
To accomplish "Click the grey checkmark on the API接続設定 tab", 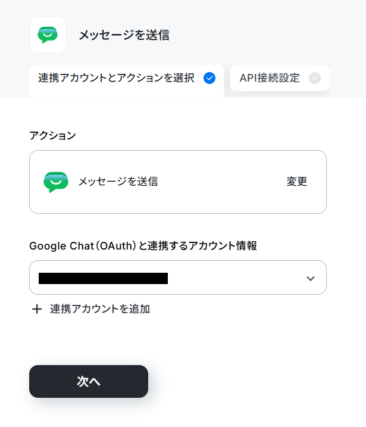I will pyautogui.click(x=315, y=78).
